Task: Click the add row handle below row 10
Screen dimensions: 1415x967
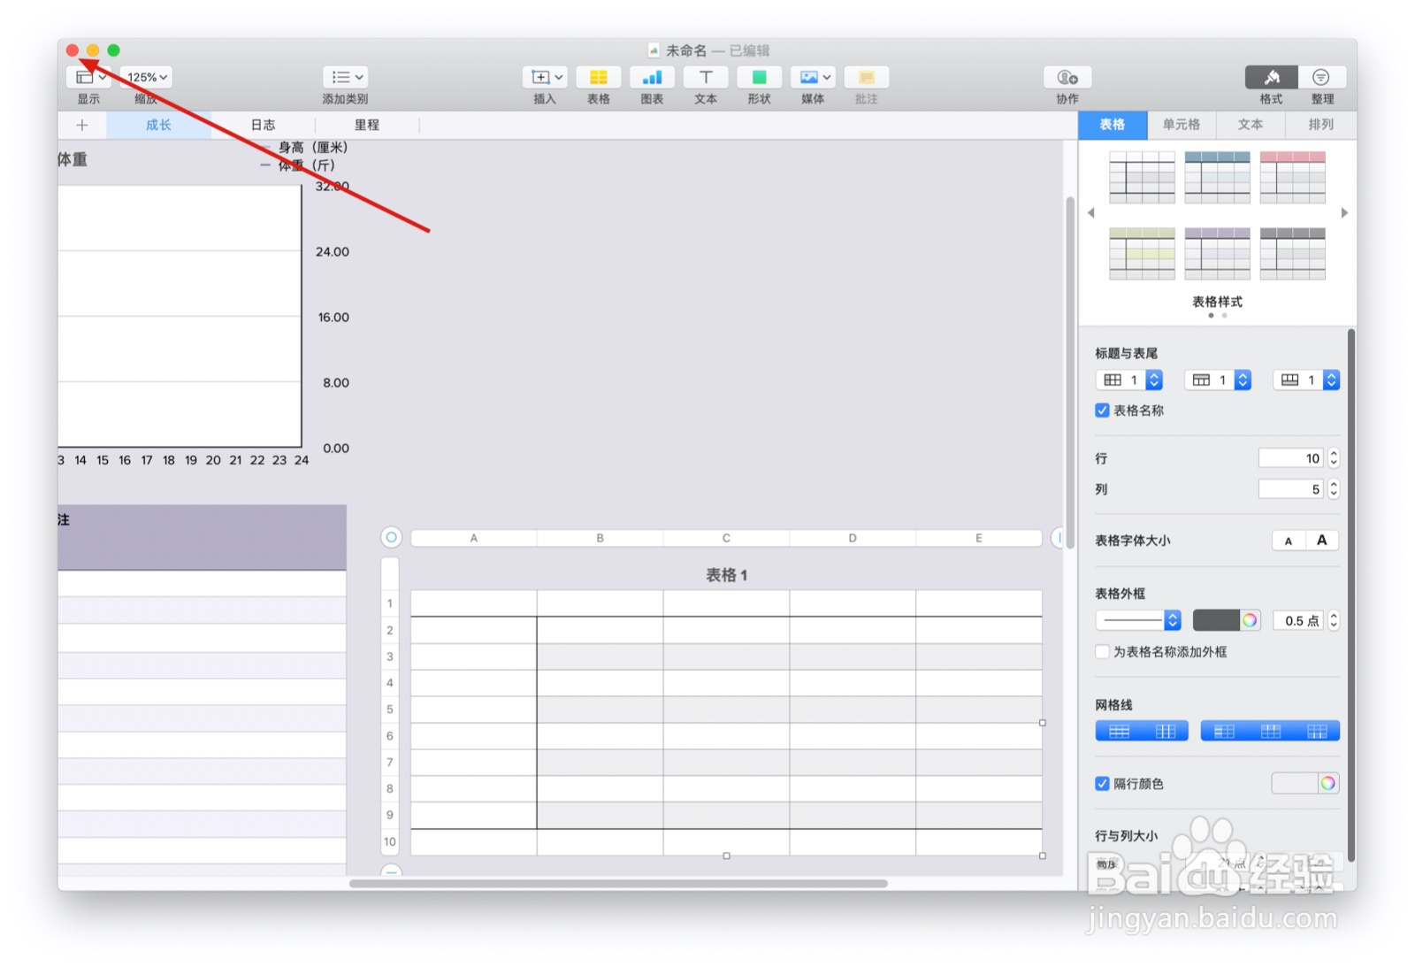Action: pyautogui.click(x=391, y=871)
